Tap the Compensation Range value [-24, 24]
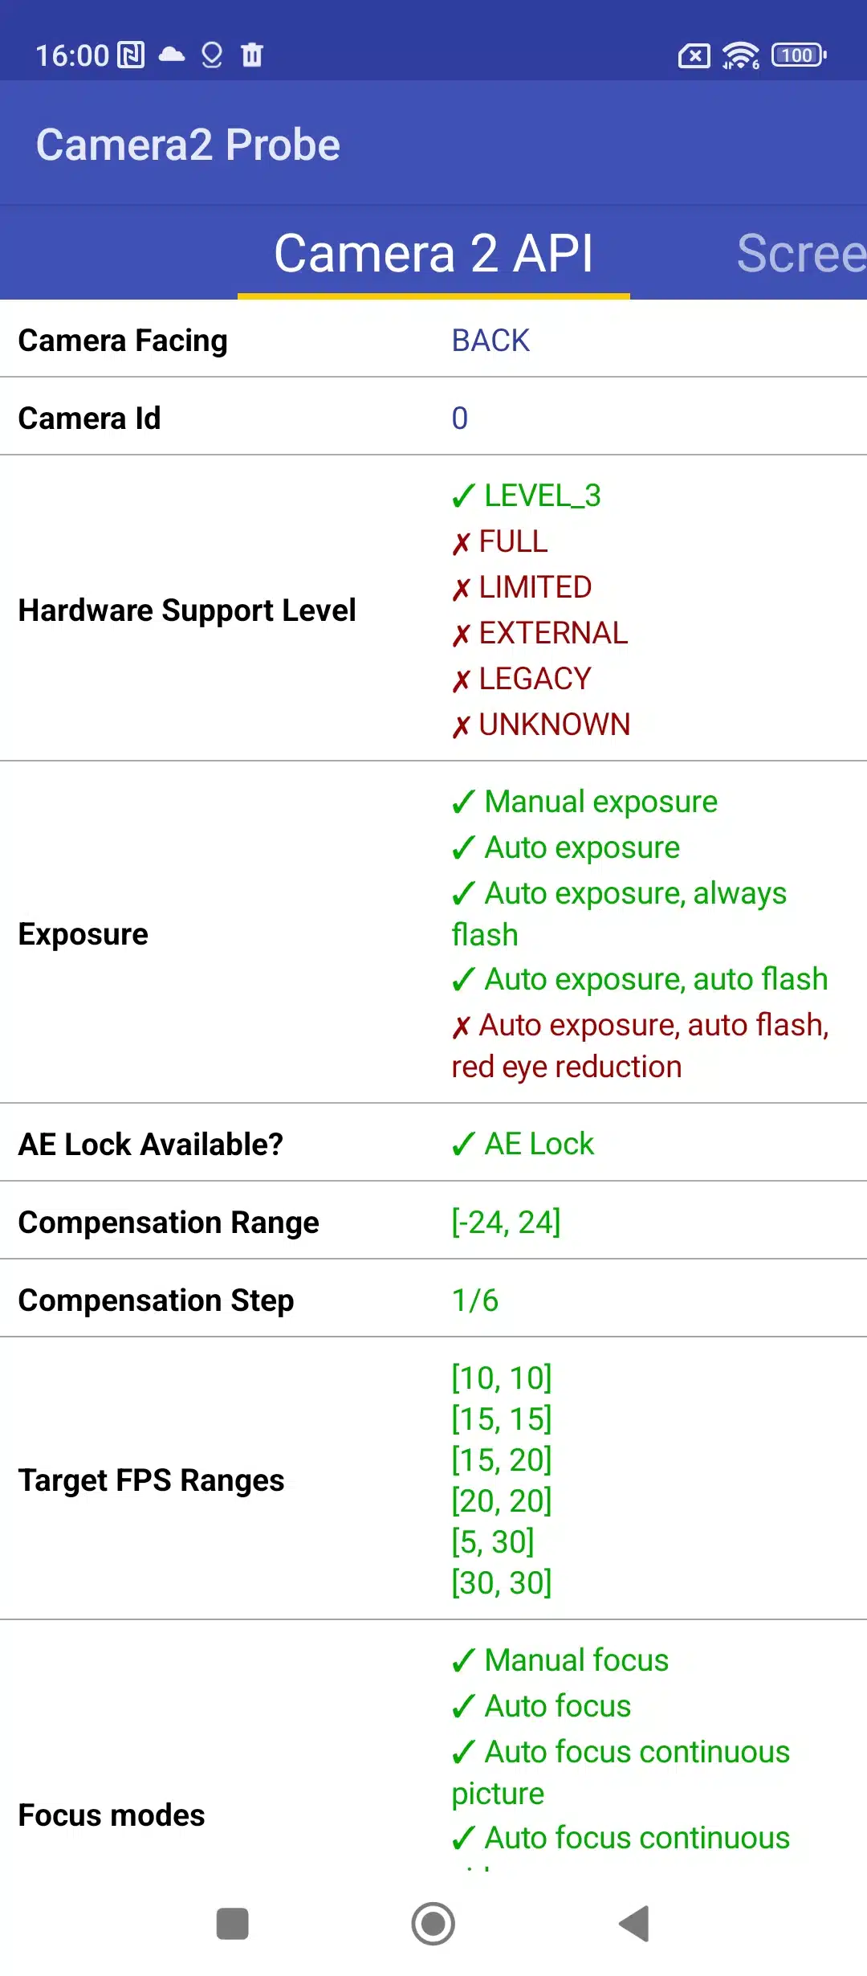Viewport: 867px width, 1976px height. pyautogui.click(x=506, y=1223)
